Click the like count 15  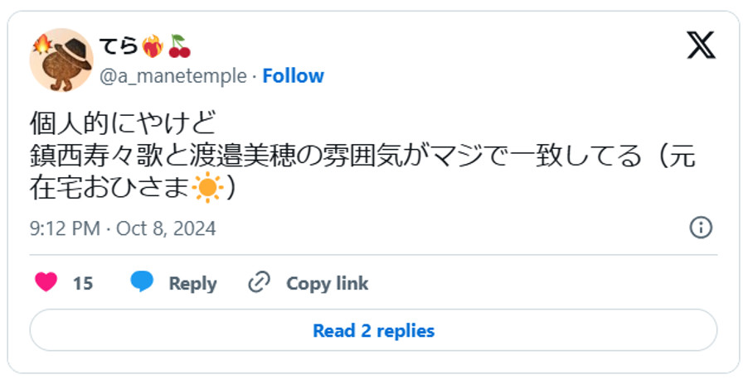[x=83, y=283]
